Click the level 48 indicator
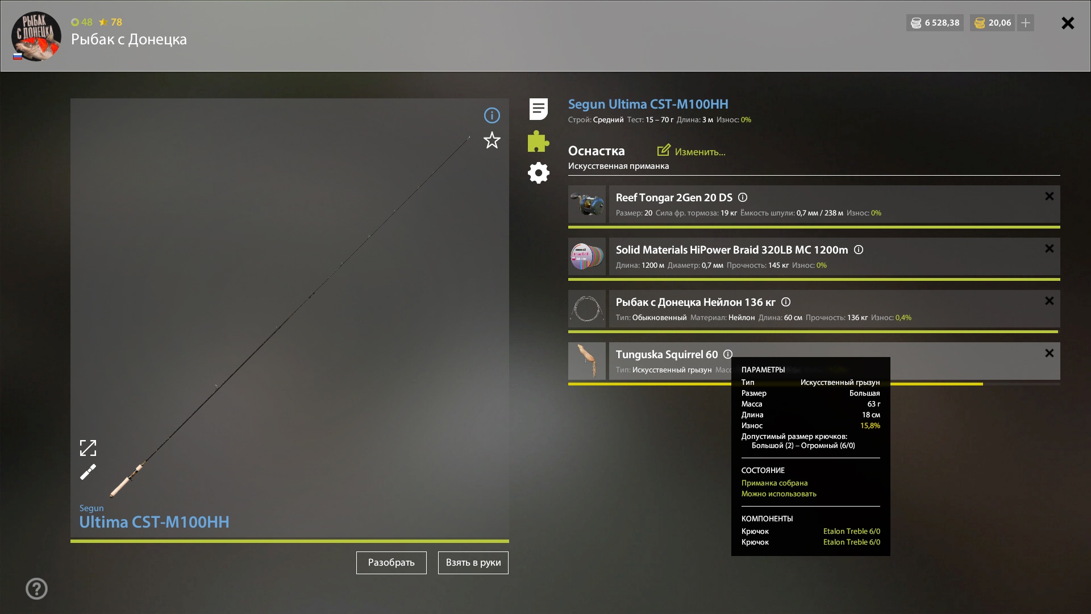Screen dimensions: 1091x614 point(82,22)
